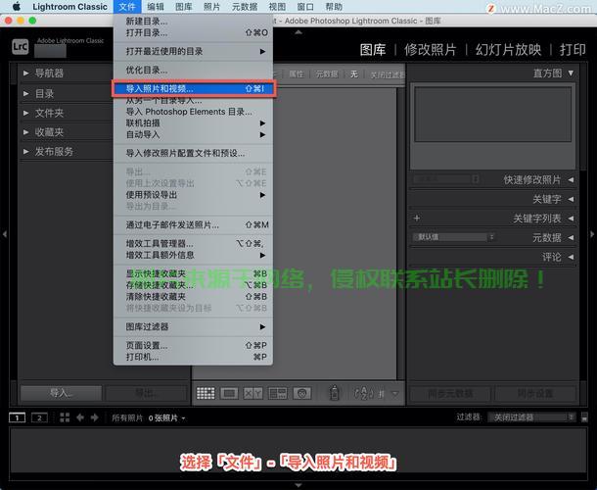This screenshot has width=597, height=490.
Task: Choose 页面设置... menu item
Action: click(194, 346)
